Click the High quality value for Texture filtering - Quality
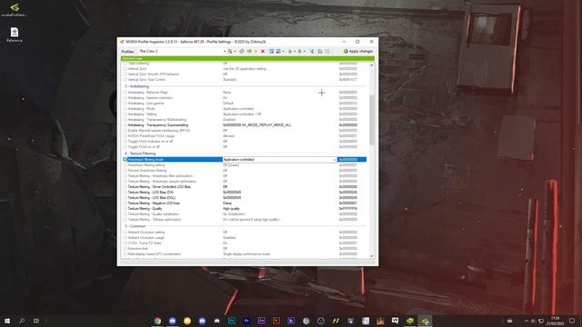The image size is (582, 327). point(231,209)
